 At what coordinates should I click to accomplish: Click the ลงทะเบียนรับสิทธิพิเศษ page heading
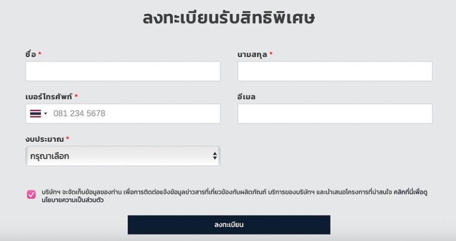click(229, 17)
